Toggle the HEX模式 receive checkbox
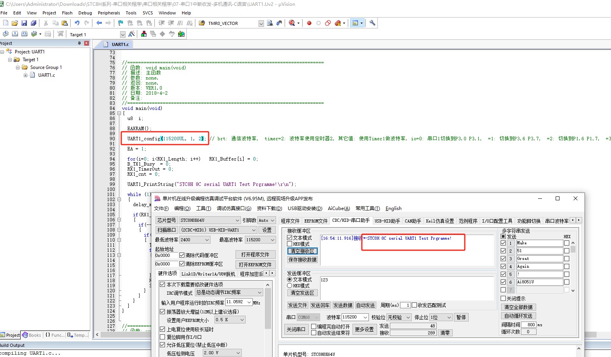The width and height of the screenshot is (611, 357). point(290,244)
